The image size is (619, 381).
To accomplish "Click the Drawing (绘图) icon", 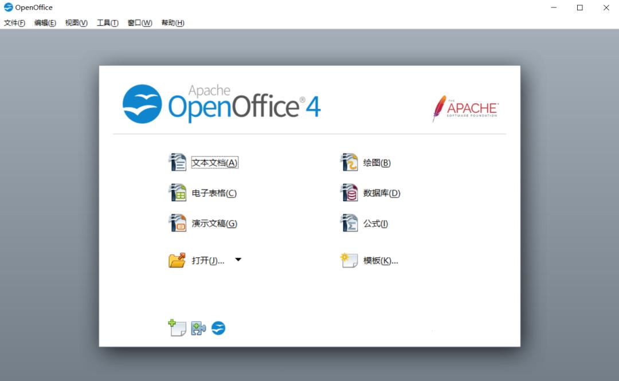I will click(x=349, y=162).
